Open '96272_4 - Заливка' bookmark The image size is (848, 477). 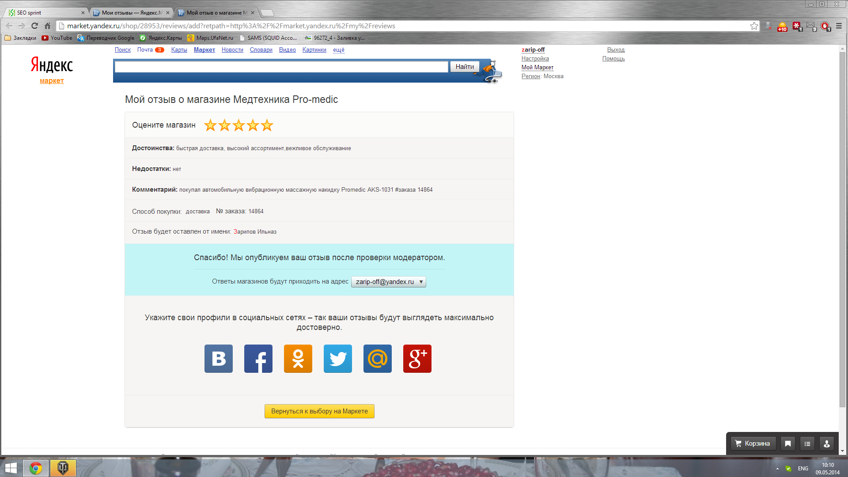pyautogui.click(x=335, y=38)
